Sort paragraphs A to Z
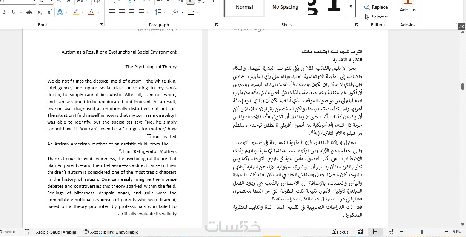Image resolution: width=466 pixels, height=237 pixels. point(201,2)
